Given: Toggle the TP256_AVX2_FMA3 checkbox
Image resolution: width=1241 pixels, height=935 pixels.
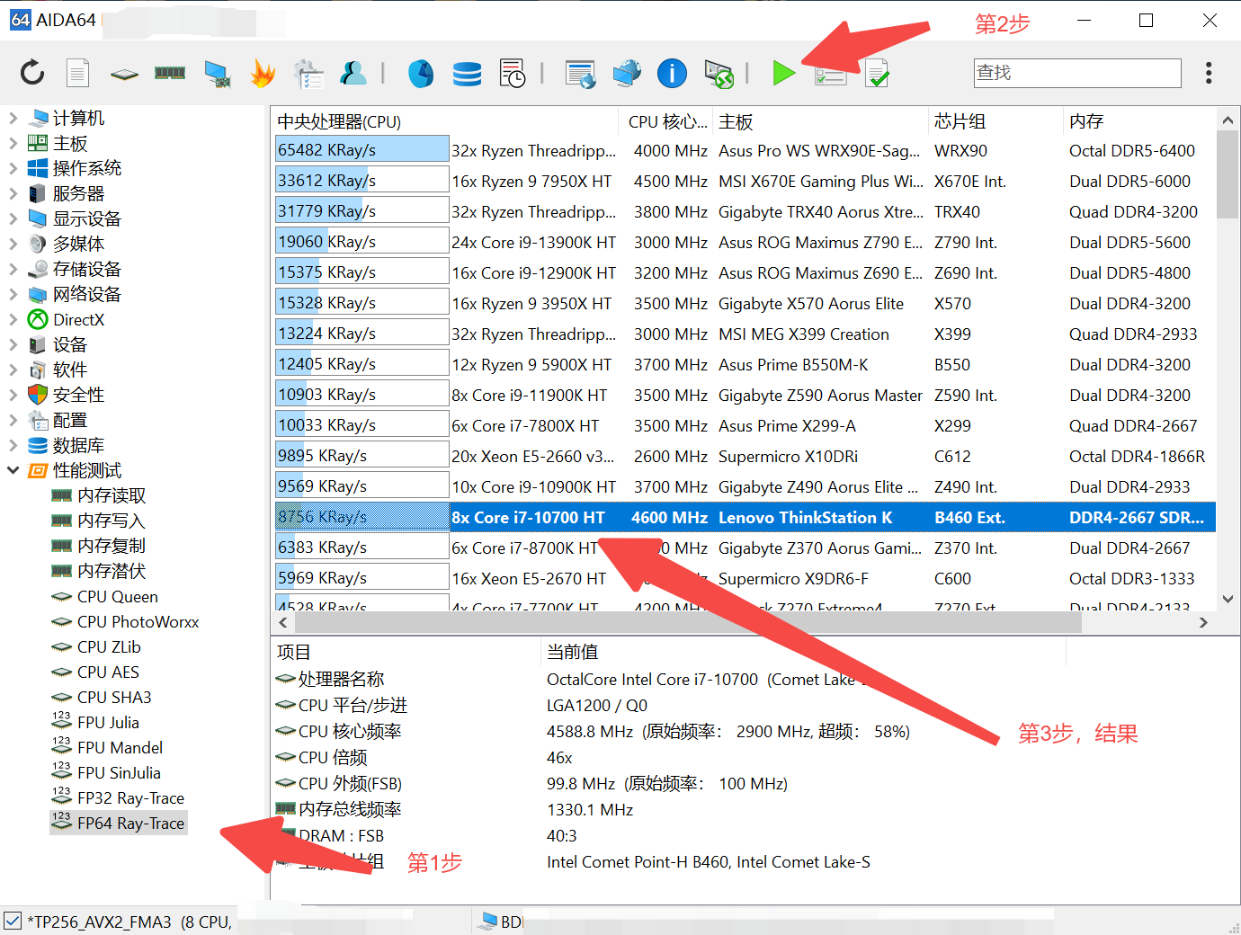Looking at the screenshot, I should [13, 922].
